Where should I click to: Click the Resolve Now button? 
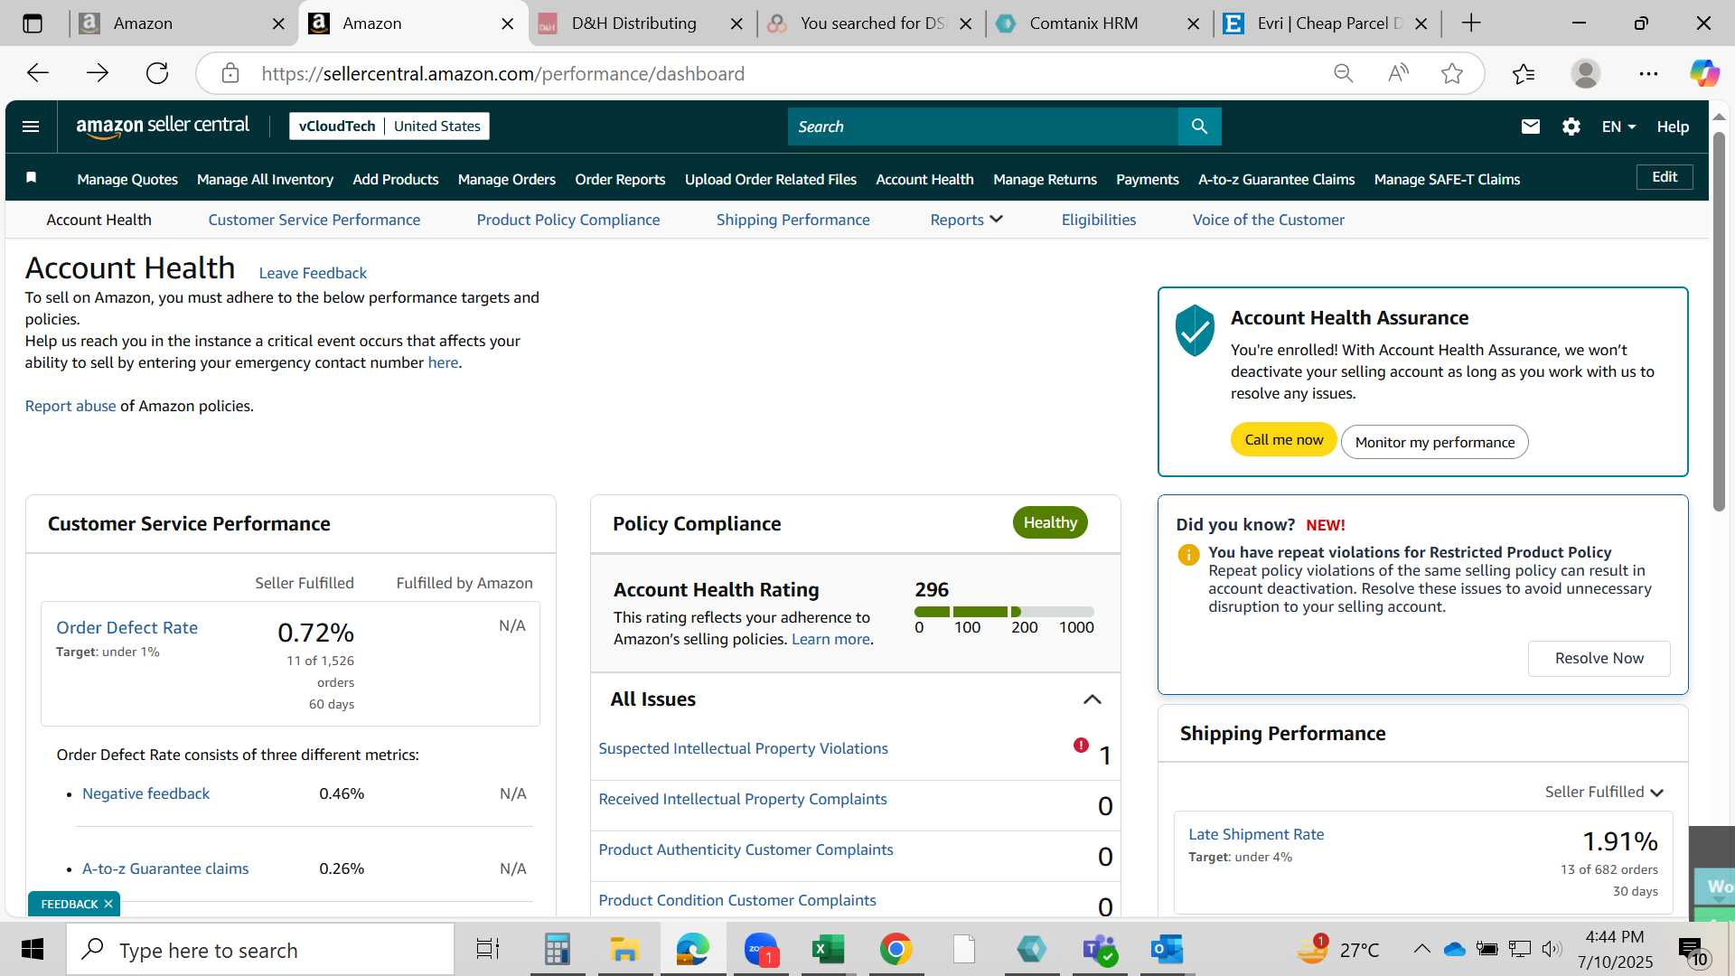coord(1599,658)
